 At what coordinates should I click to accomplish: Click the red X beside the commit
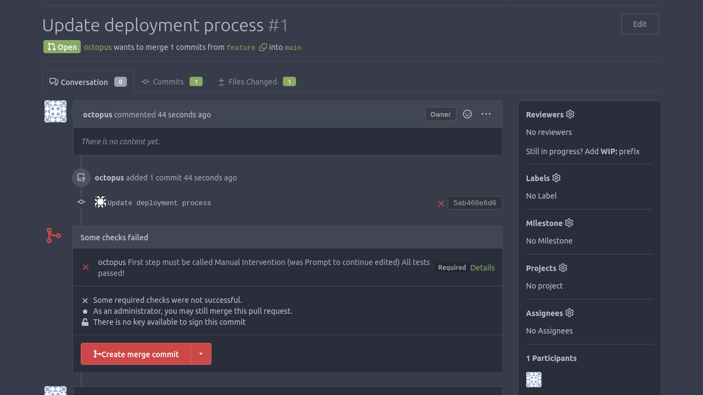(441, 203)
